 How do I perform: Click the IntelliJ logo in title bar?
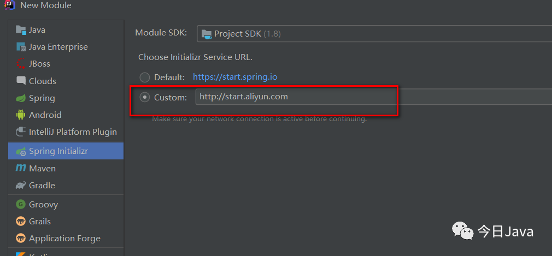pos(9,5)
